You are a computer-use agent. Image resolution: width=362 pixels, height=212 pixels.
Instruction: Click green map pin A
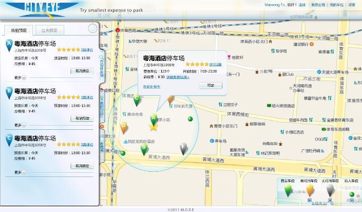[x=153, y=119]
